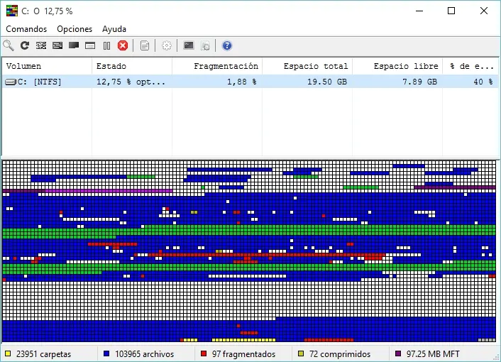Open settings gear icon in toolbar
Screen dimensions: 501x362
point(167,45)
